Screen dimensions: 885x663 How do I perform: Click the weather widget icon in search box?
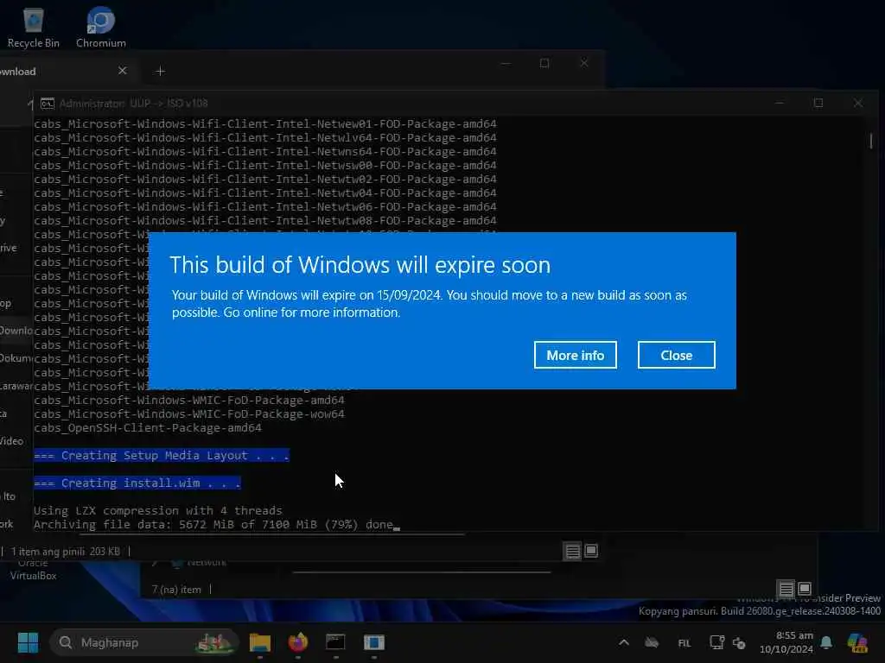coord(214,642)
